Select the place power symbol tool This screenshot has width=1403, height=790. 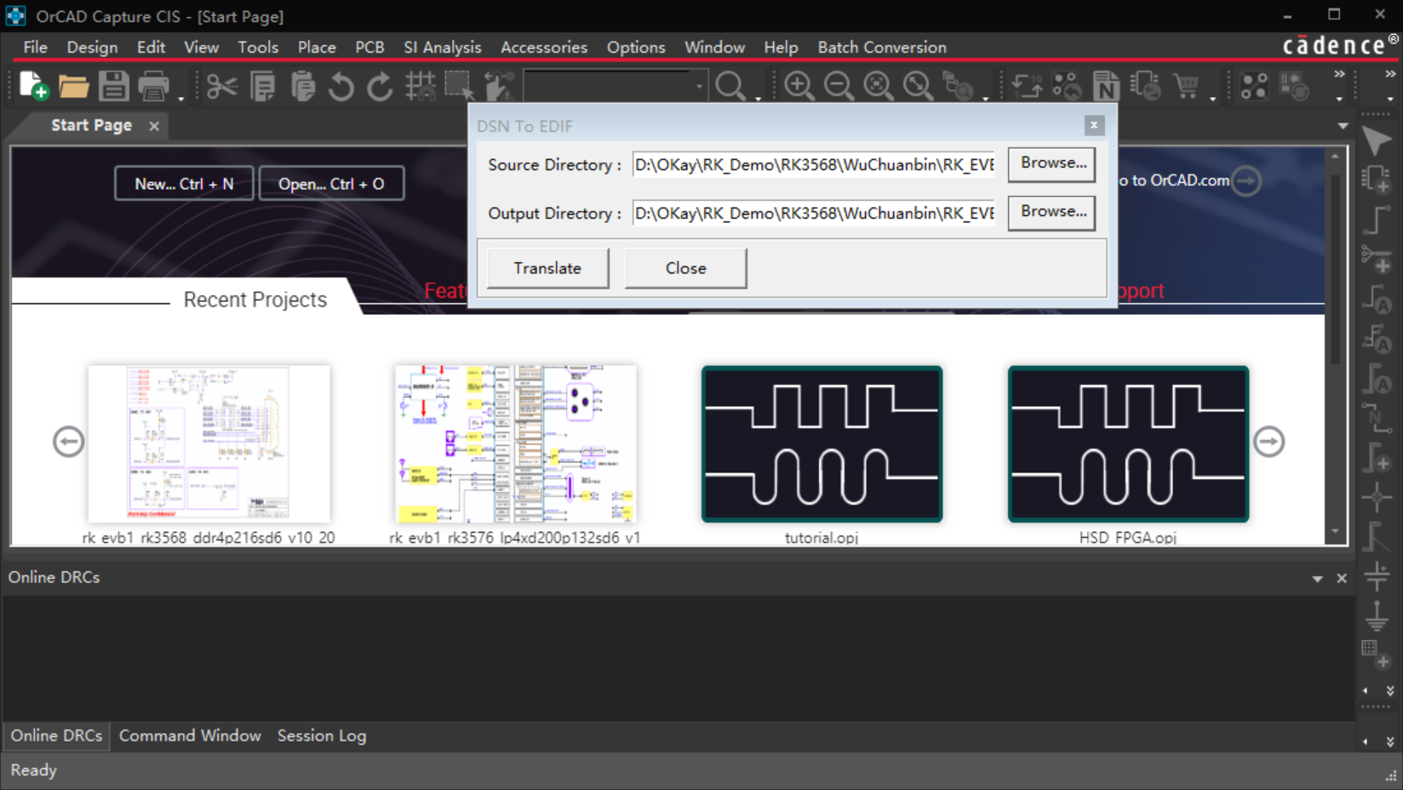coord(1377,576)
